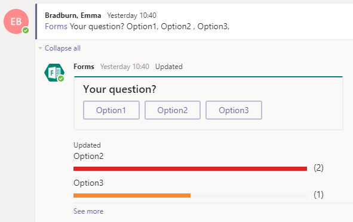353x222 pixels.
Task: Click the Yesterday 10:40 timestamp of Emma's message
Action: click(131, 15)
